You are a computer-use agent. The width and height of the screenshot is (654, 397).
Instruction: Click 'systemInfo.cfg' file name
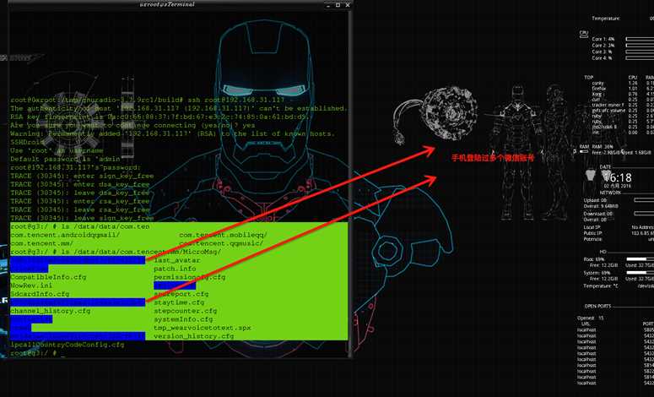pos(183,319)
